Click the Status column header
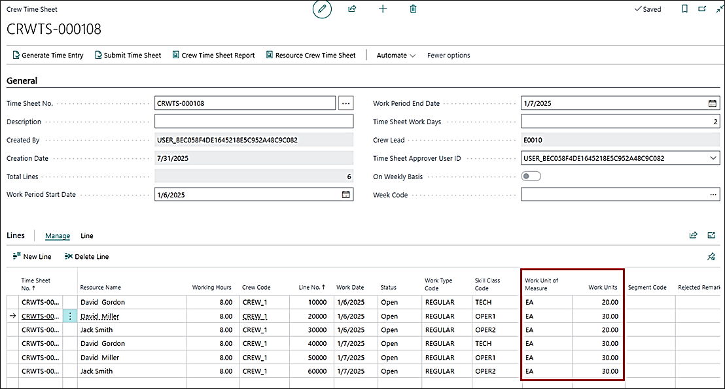This screenshot has height=389, width=725. [389, 288]
